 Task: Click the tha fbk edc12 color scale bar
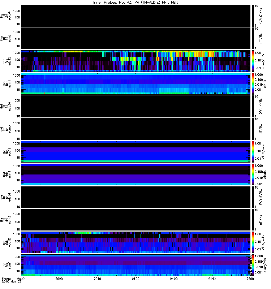[253, 61]
